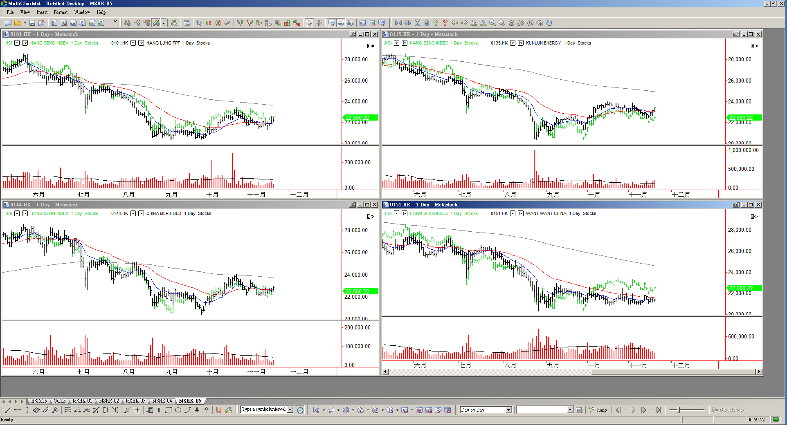Pick the ellipse drawing tool
This screenshot has height=432, width=787.
(x=178, y=410)
